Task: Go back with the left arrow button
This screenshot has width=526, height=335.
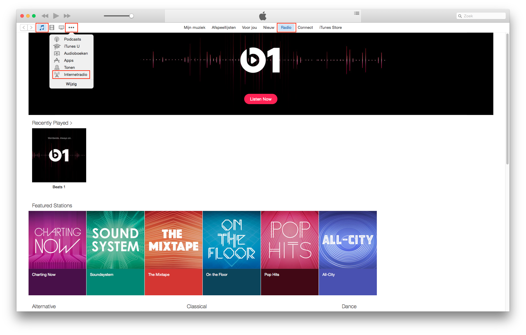Action: (x=24, y=27)
